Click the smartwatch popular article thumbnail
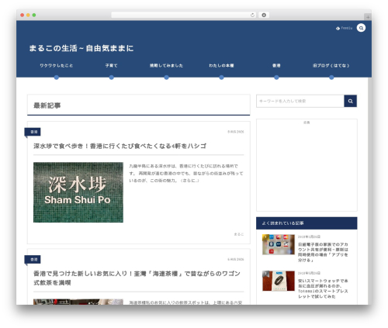388x328 pixels. [279, 281]
